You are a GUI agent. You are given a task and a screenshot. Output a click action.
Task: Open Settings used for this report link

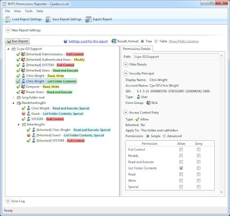pyautogui.click(x=88, y=41)
